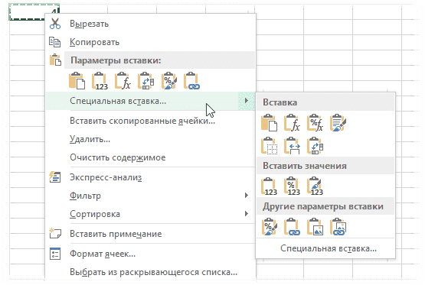Image resolution: width=425 pixels, height=285 pixels.
Task: Click the scissors icon next to Вырезать
Action: 55,24
